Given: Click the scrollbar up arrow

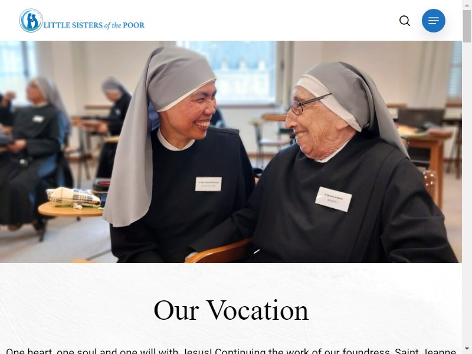Looking at the screenshot, I should (x=467, y=3).
